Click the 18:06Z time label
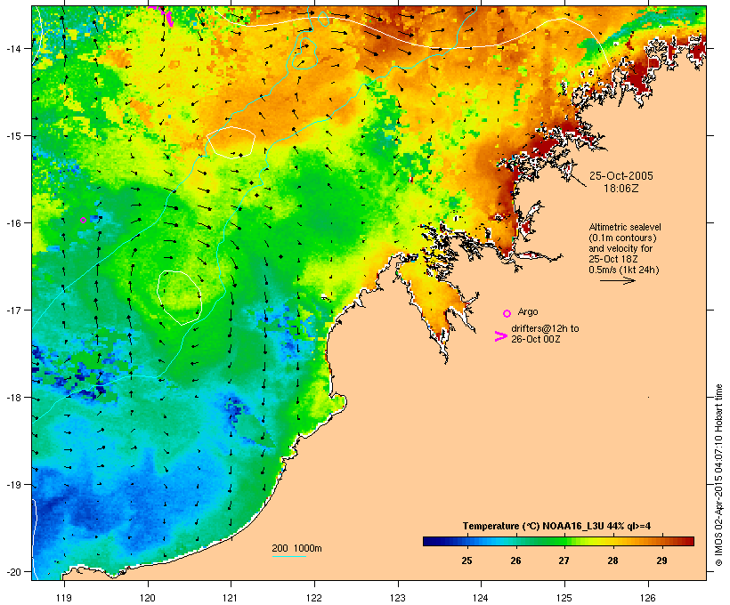This screenshot has width=730, height=605. coord(621,189)
